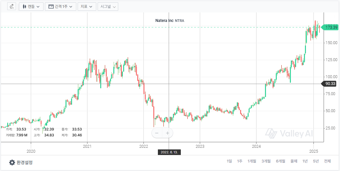The height and width of the screenshot is (171, 340).
Task: Click the zoom out minus button
Action: point(157,133)
